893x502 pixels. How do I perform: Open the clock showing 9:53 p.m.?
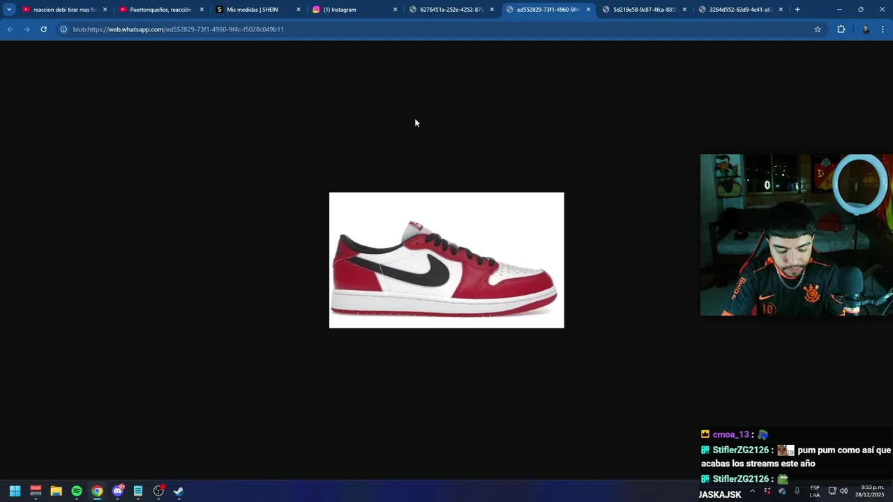tap(871, 491)
